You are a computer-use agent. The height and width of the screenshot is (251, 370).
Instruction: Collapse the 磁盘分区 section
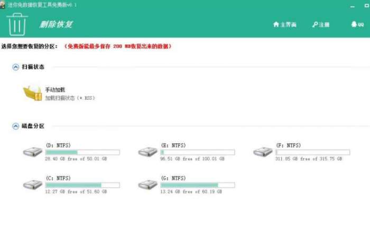[x=15, y=126]
